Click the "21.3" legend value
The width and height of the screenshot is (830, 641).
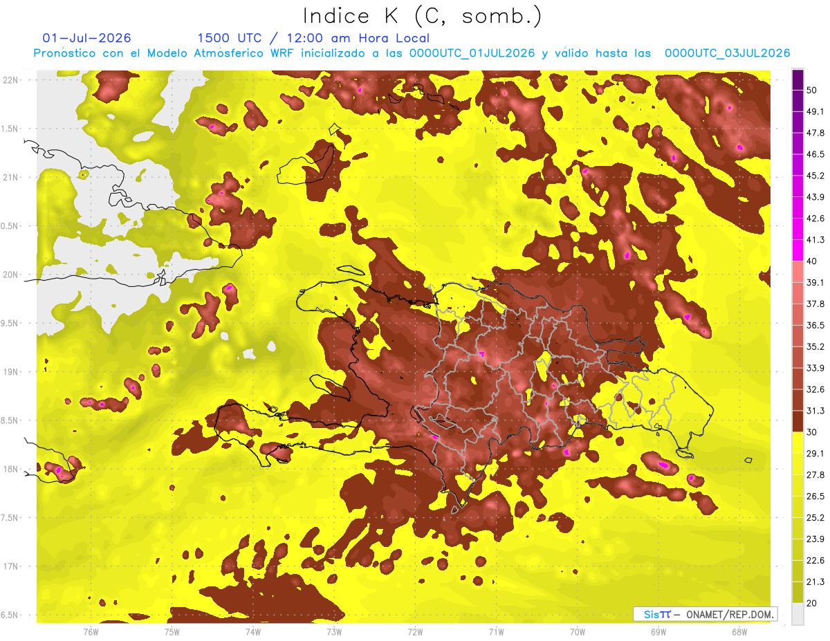(x=815, y=582)
